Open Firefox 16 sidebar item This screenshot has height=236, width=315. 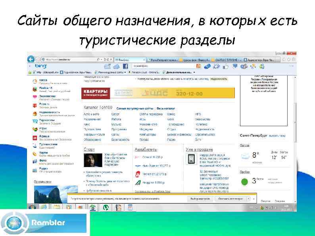point(46,88)
